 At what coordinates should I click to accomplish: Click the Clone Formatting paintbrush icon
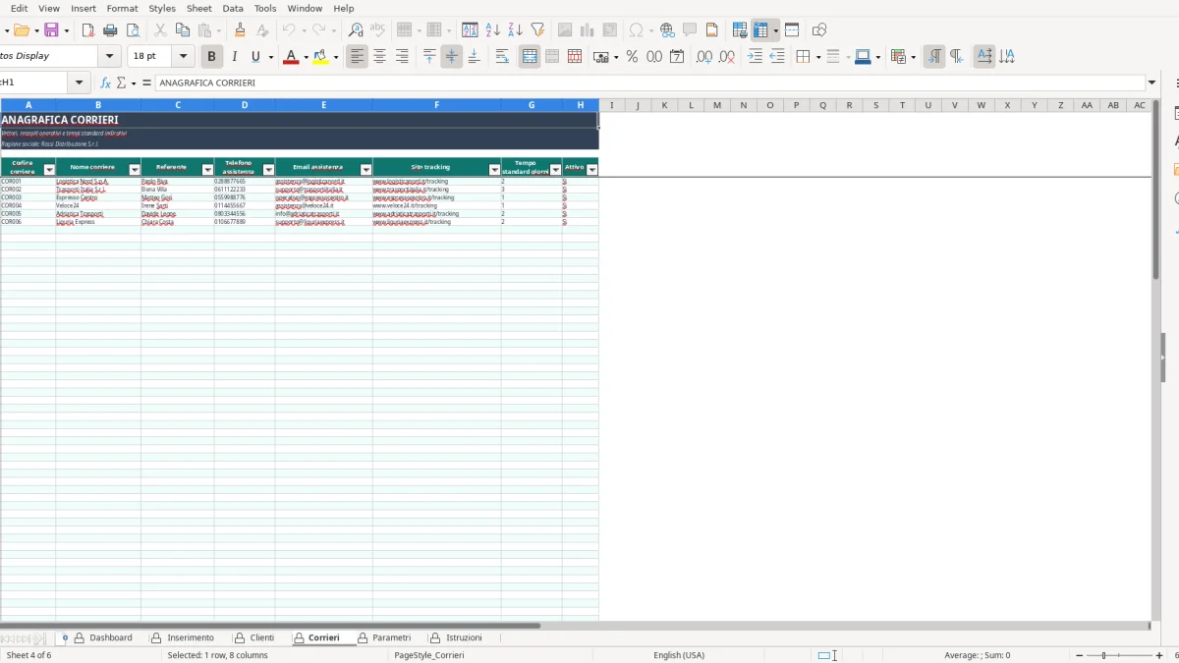point(240,30)
